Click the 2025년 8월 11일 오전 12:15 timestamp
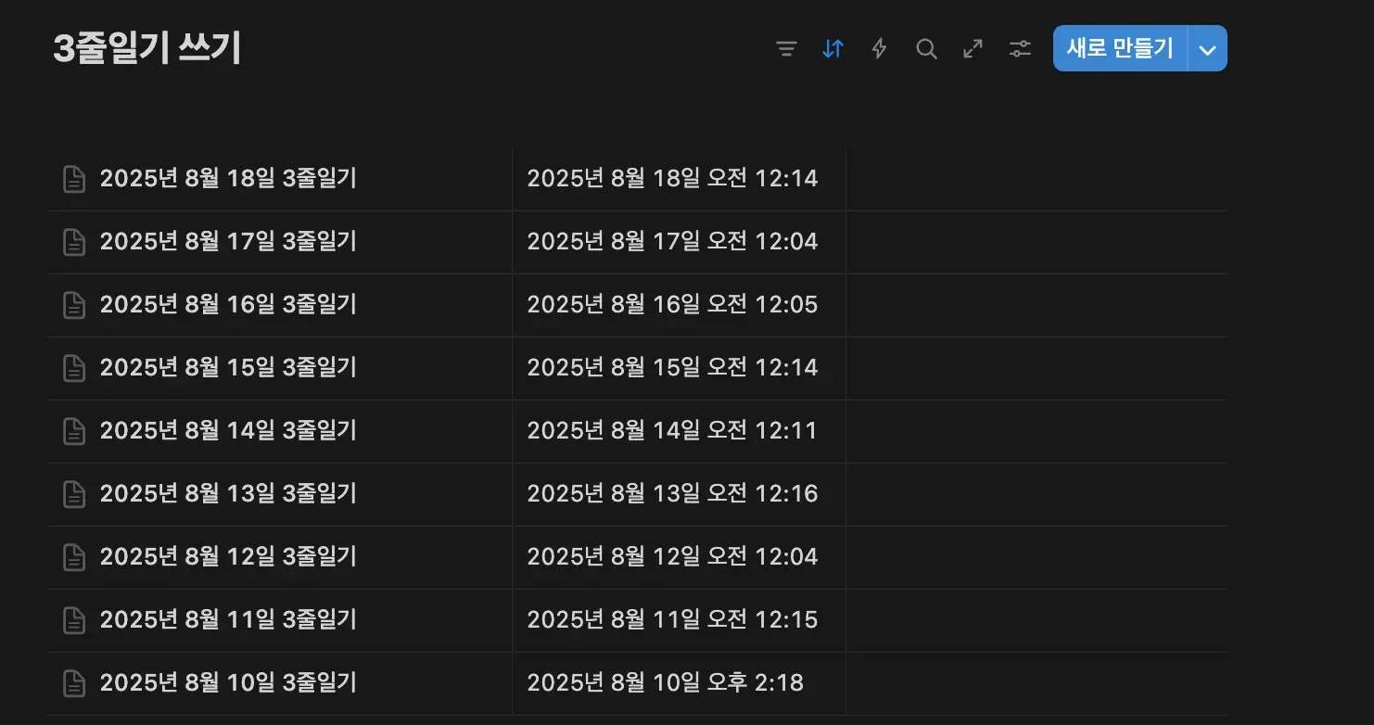This screenshot has height=725, width=1374. click(x=672, y=620)
